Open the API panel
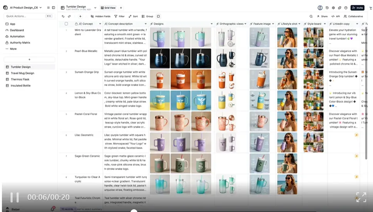 (x=336, y=17)
